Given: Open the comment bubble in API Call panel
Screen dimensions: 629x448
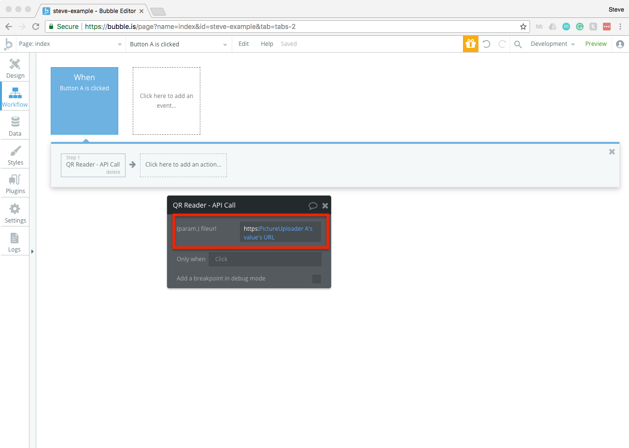Looking at the screenshot, I should pyautogui.click(x=313, y=206).
